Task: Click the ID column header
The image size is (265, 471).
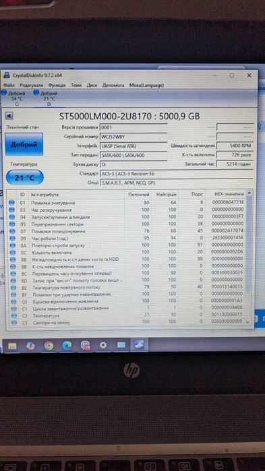Action: (x=22, y=195)
